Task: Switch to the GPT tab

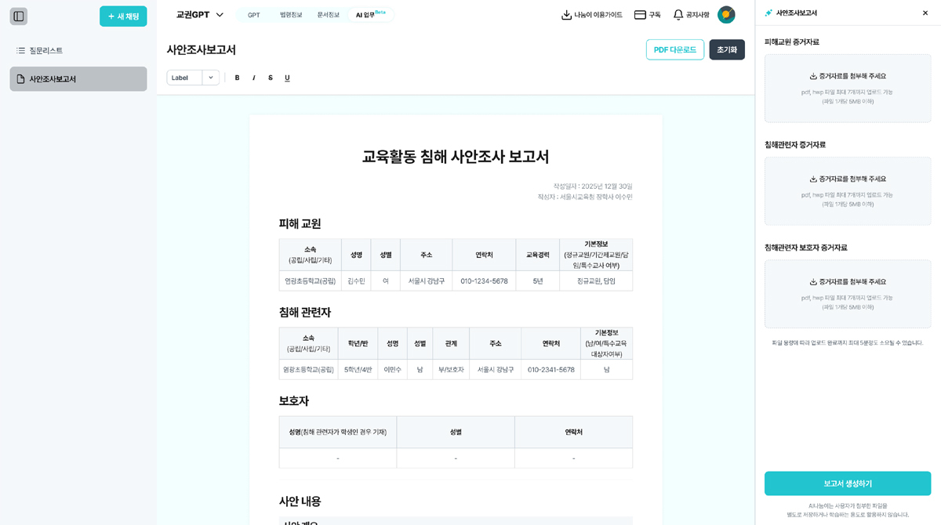Action: coord(253,14)
